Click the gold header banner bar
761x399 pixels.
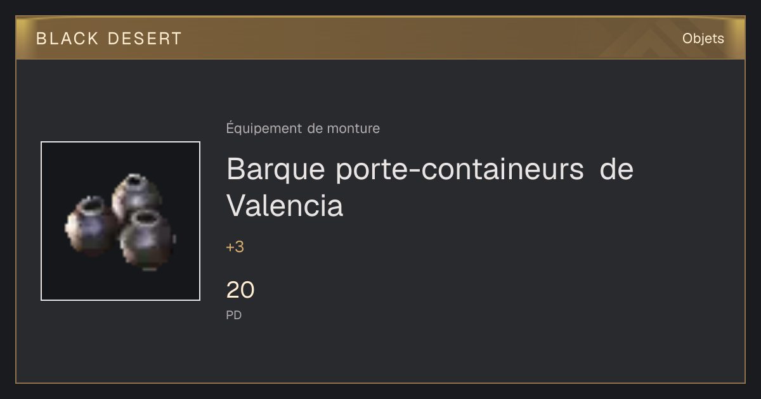380,38
